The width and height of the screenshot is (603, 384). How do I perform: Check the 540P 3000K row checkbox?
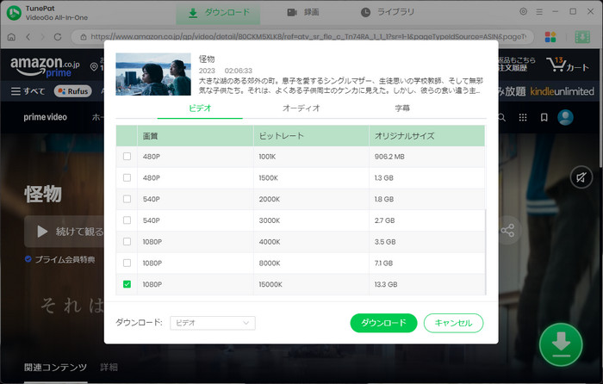pyautogui.click(x=127, y=220)
